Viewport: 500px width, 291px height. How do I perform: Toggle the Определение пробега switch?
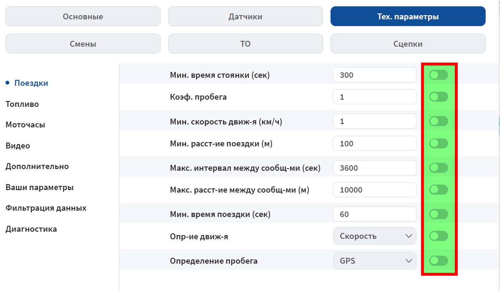click(x=438, y=261)
